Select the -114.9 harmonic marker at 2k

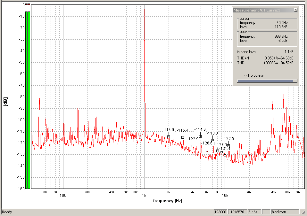pyautogui.click(x=169, y=137)
